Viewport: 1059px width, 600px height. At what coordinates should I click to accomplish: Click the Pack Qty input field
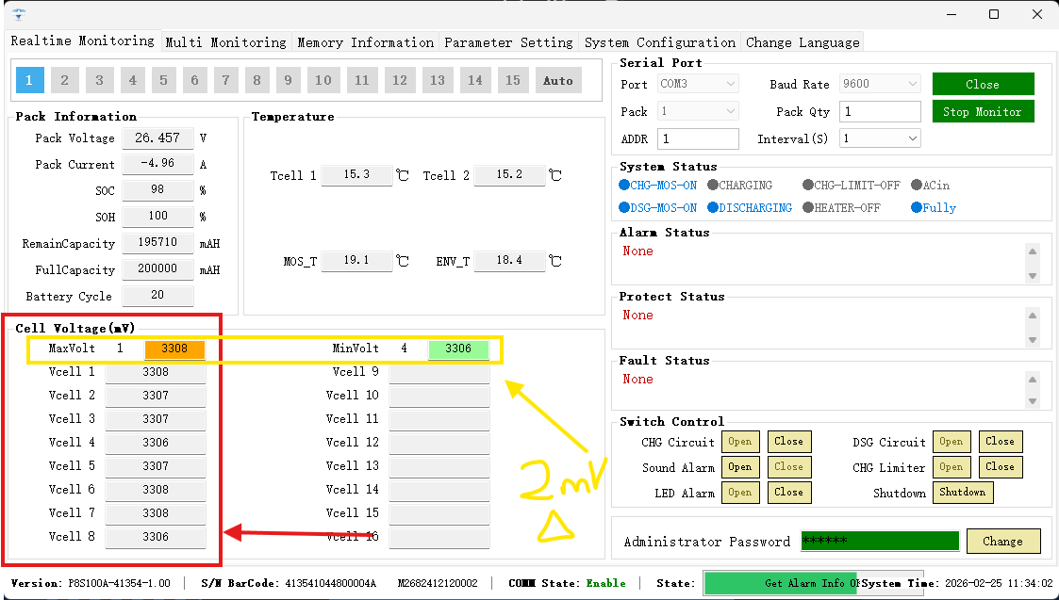[x=880, y=111]
